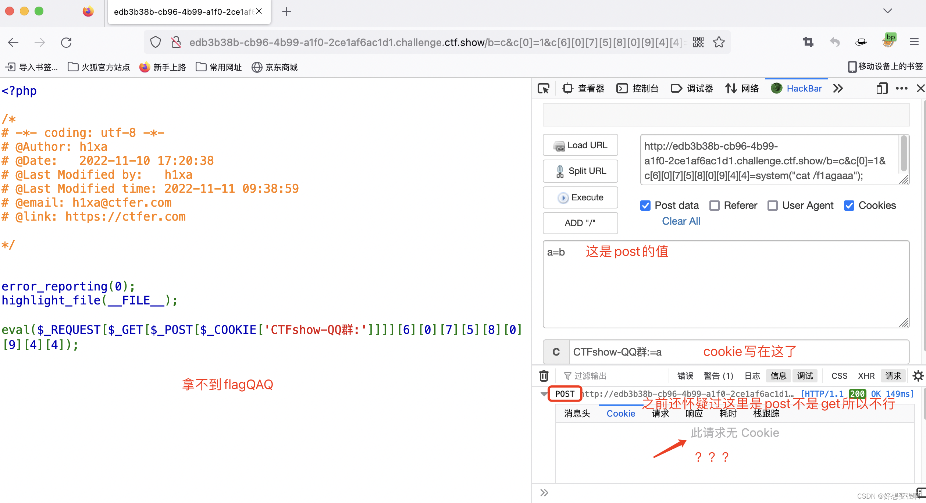Click the undo arrow toolbar icon

point(835,42)
